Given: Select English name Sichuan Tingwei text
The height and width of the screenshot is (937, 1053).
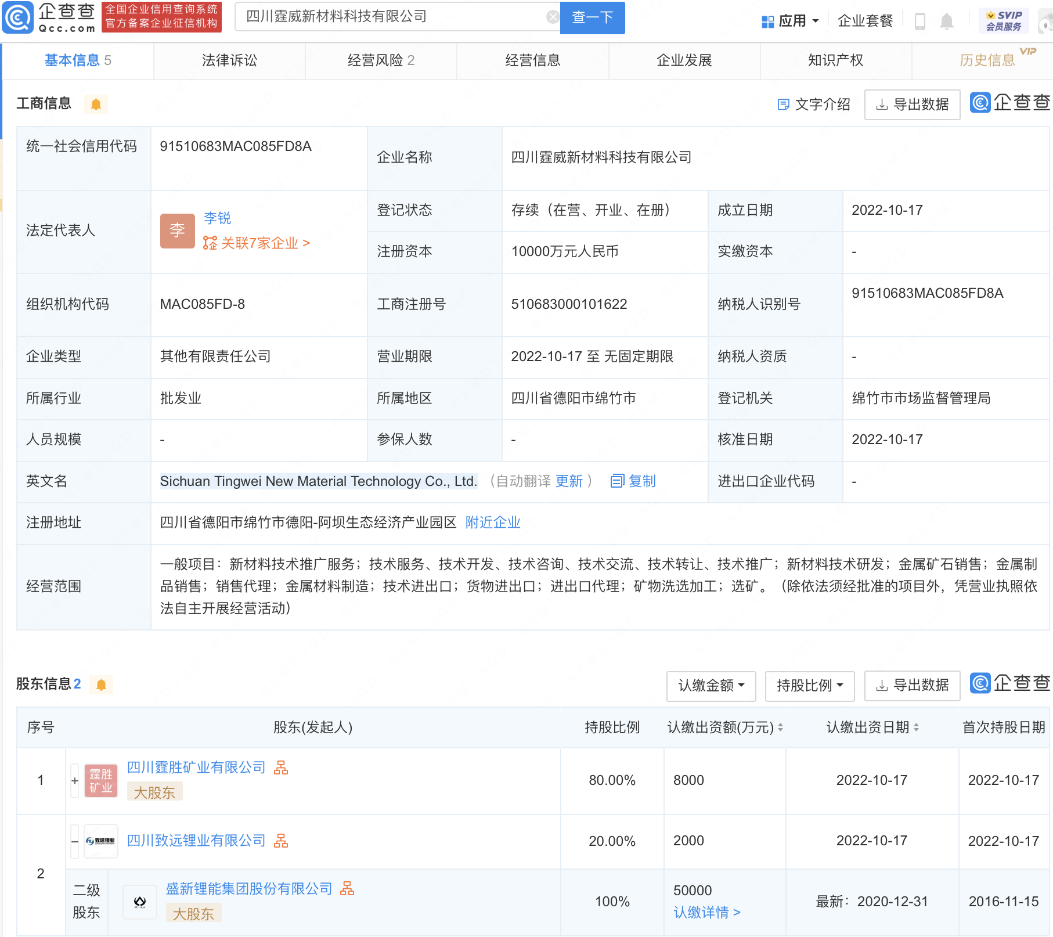Looking at the screenshot, I should [318, 481].
